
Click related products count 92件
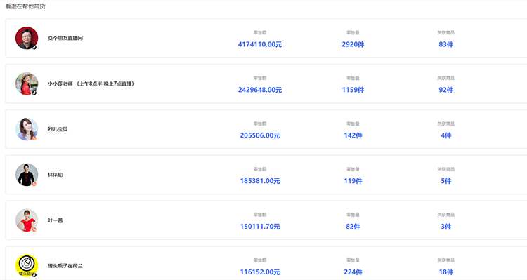(x=446, y=90)
